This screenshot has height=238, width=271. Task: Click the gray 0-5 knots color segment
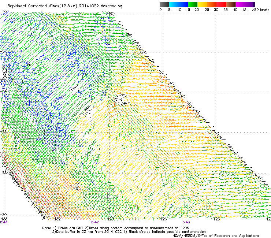pos(164,4)
